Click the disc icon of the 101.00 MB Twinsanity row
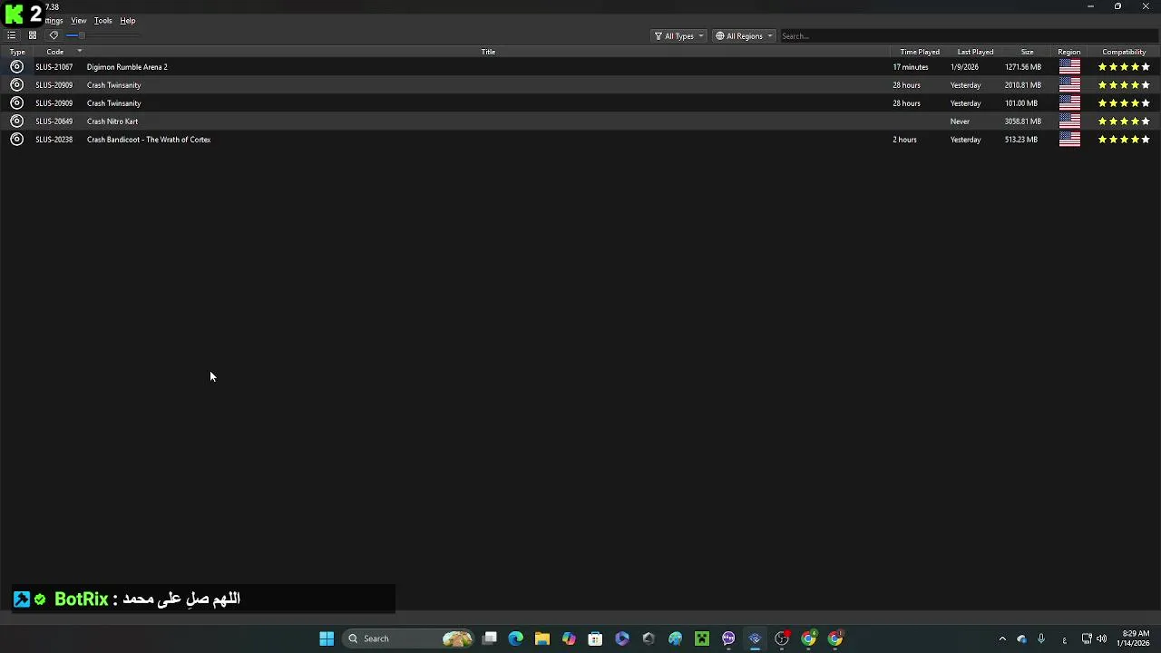1161x653 pixels. point(16,103)
